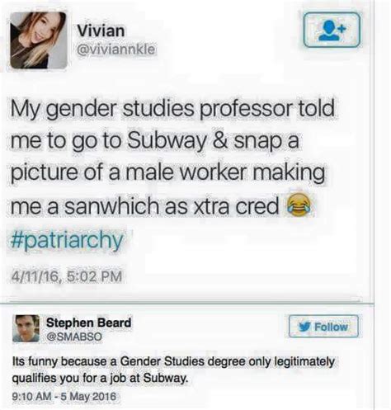Click the vertical border line at the right edge
The image size is (391, 410).
tap(374, 205)
